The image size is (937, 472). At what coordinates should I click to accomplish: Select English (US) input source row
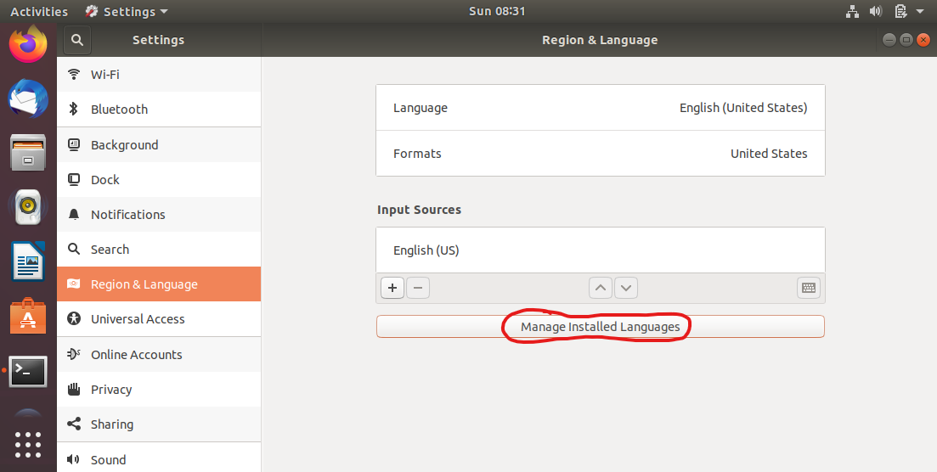point(600,250)
